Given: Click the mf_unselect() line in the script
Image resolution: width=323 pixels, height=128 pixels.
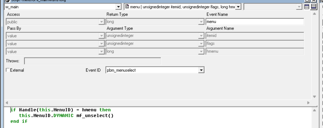Looking at the screenshot, I should click(x=66, y=116).
